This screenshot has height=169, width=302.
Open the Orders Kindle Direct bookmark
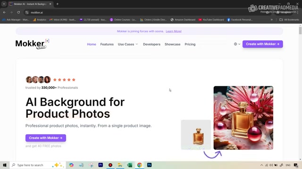(153, 20)
